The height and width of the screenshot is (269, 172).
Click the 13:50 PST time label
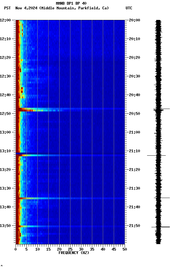pyautogui.click(x=5, y=226)
